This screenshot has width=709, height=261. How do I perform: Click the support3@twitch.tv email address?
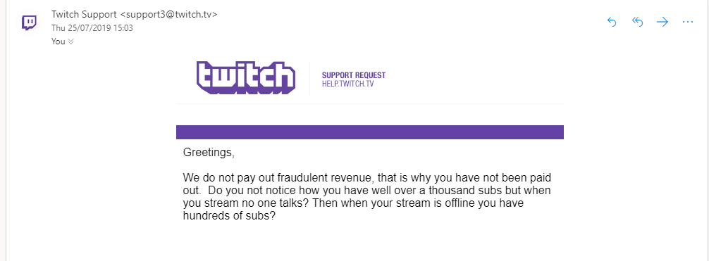168,14
